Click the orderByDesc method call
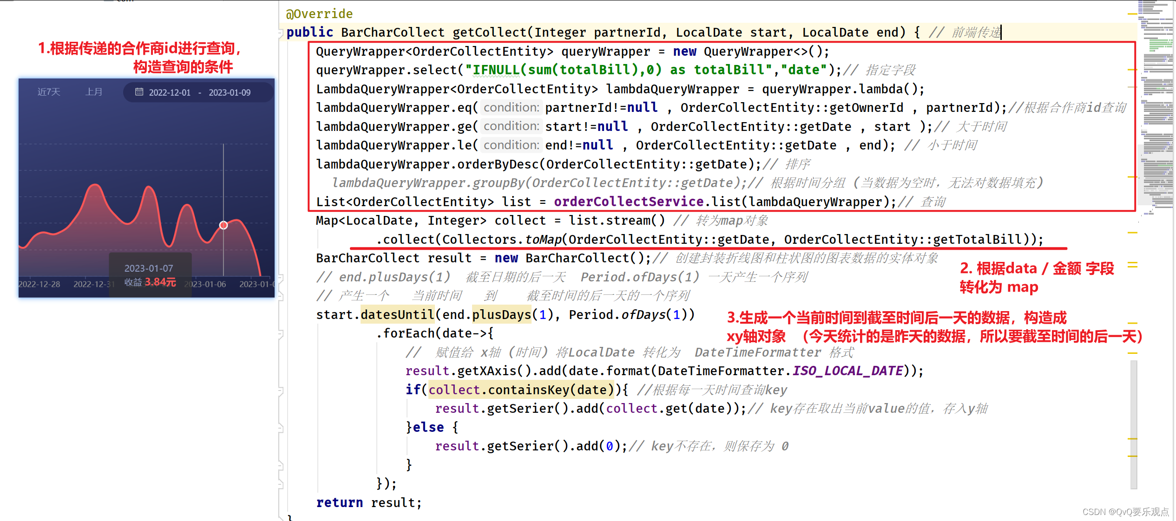The width and height of the screenshot is (1176, 521). pos(498,164)
